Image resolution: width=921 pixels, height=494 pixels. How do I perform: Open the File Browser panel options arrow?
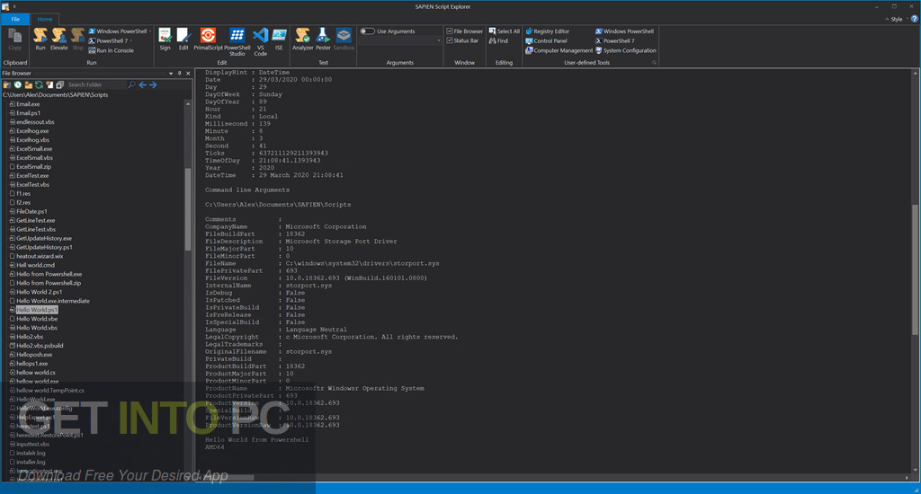(171, 74)
